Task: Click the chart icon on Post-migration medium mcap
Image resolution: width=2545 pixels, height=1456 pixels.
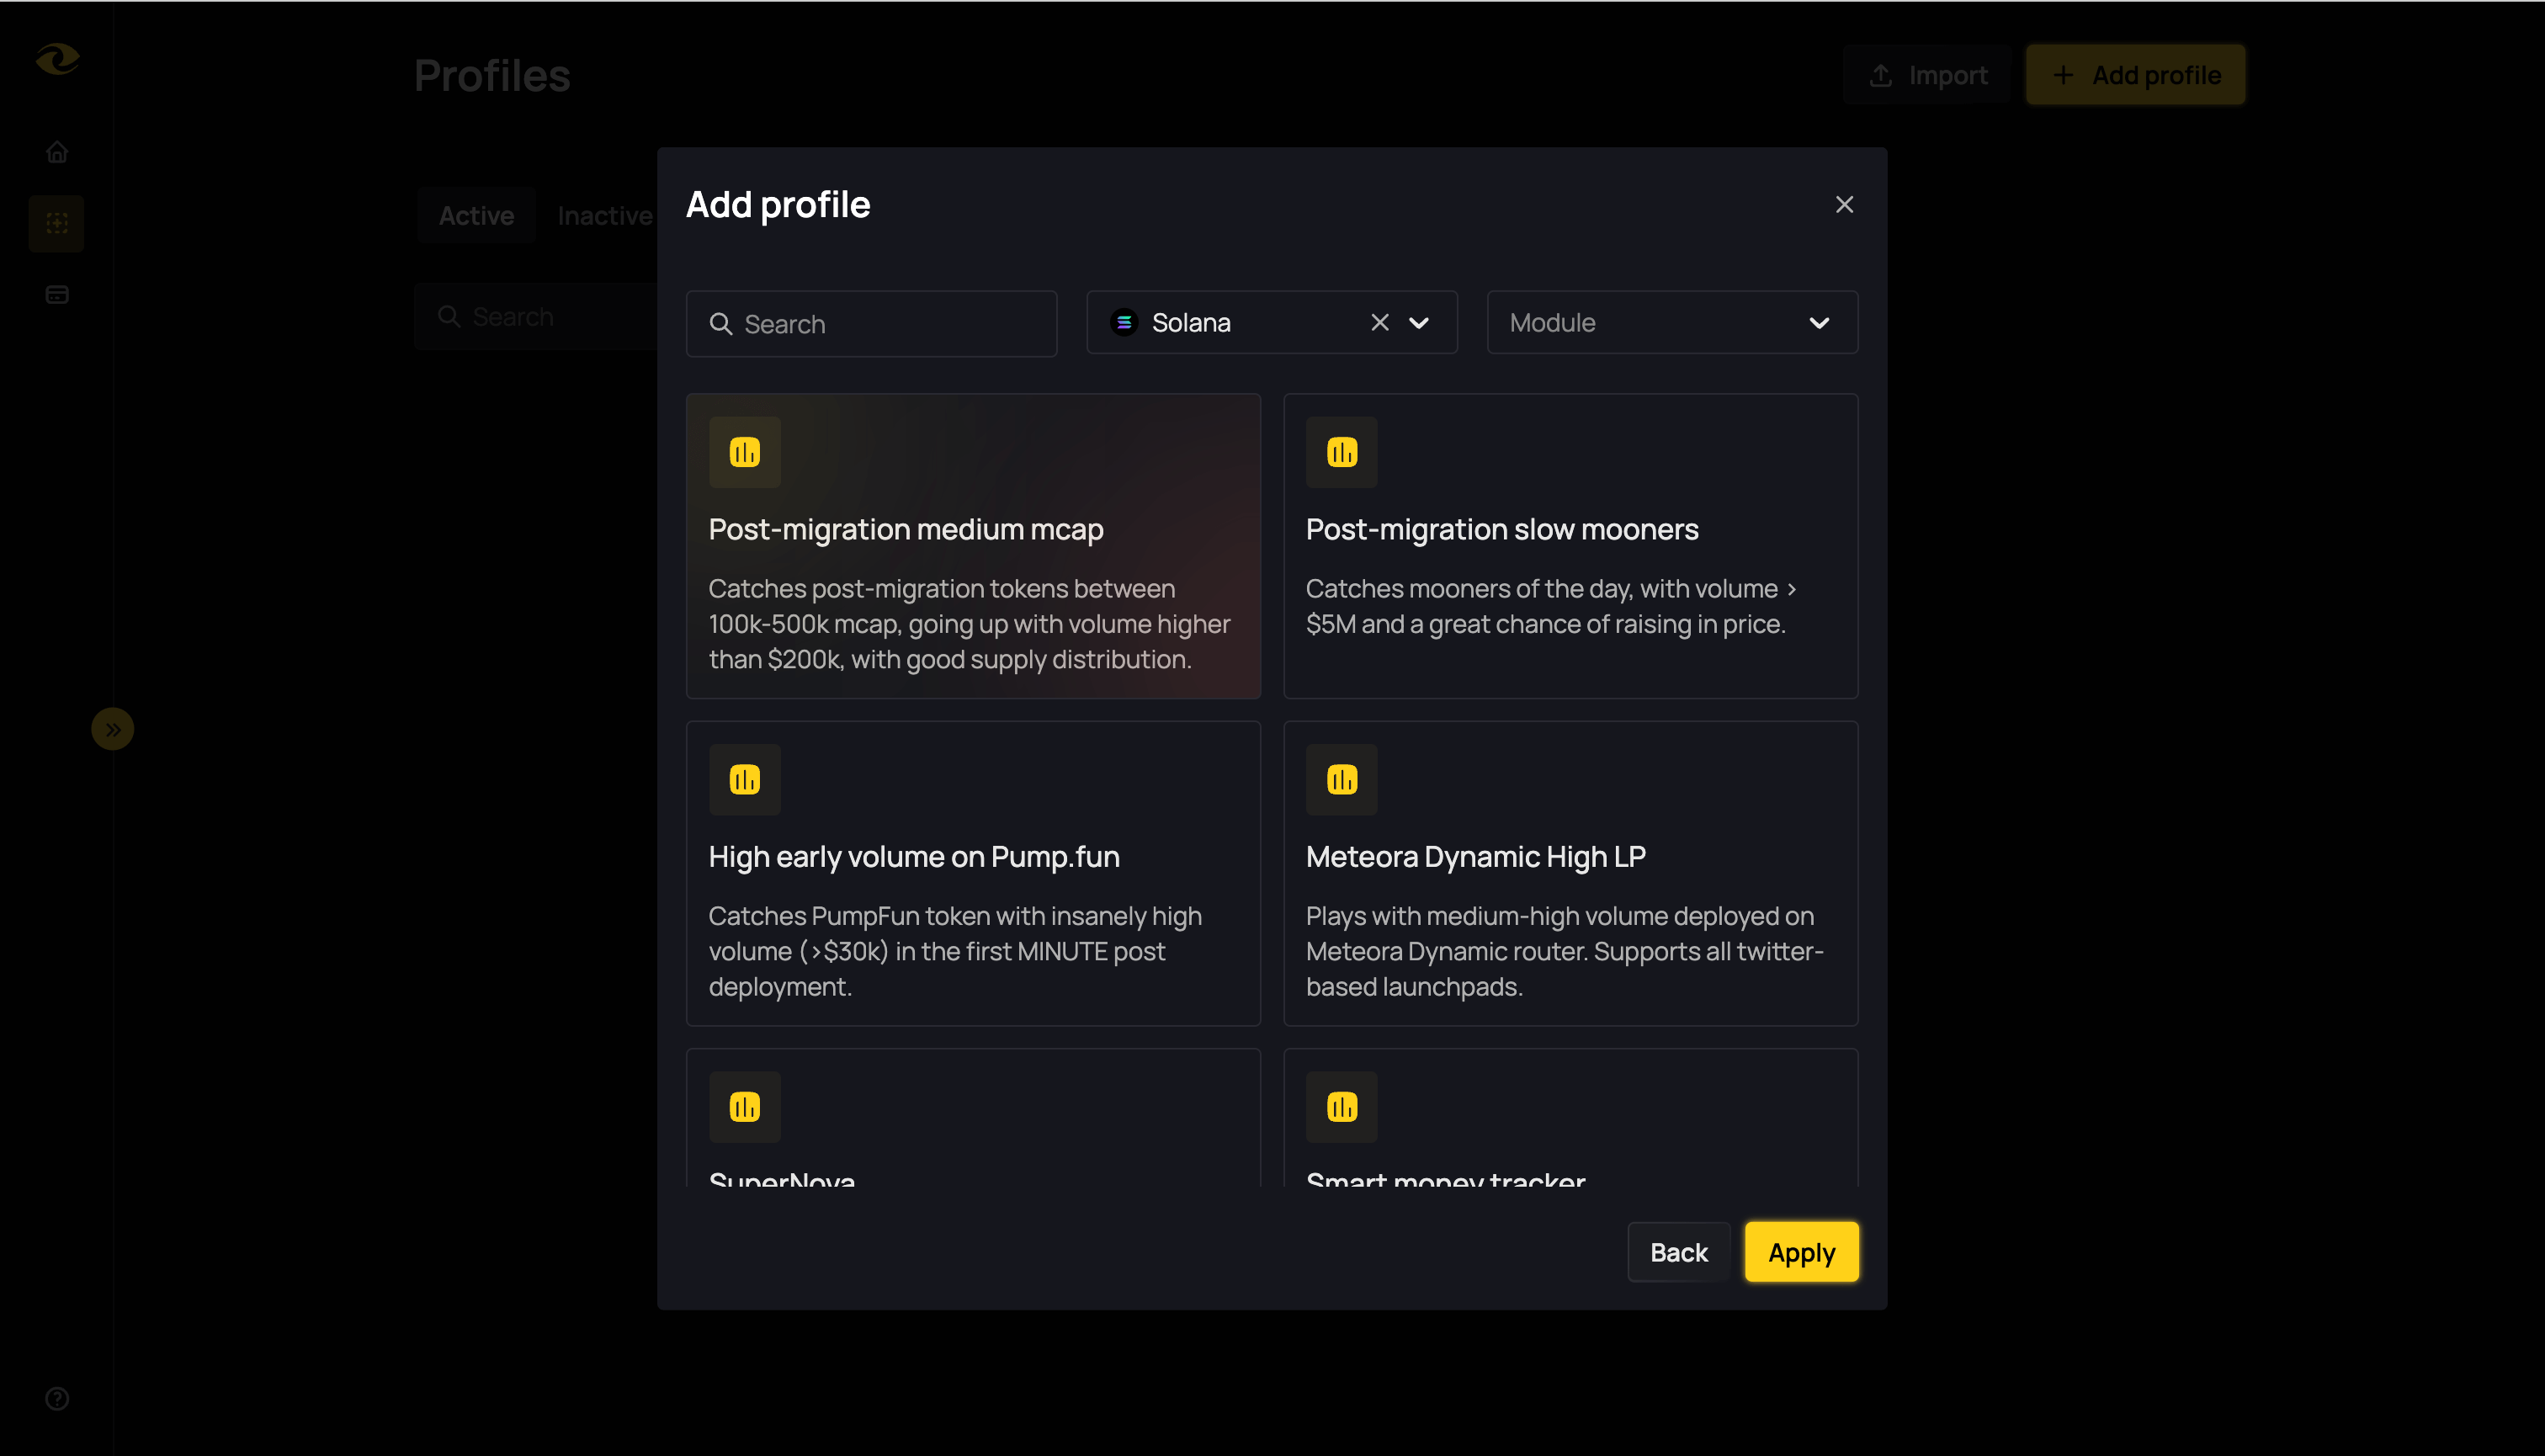Action: 744,452
